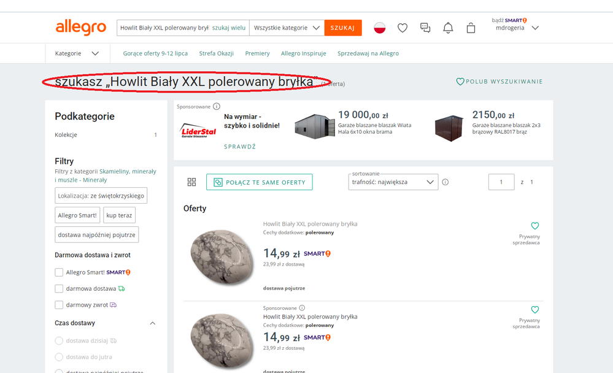Image resolution: width=613 pixels, height=373 pixels.
Task: Click info icon next to top Sponsorowane
Action: [x=217, y=106]
